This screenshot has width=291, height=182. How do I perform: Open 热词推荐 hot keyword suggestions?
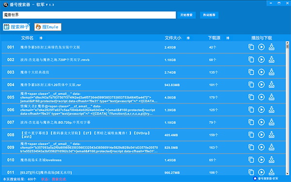pyautogui.click(x=209, y=15)
